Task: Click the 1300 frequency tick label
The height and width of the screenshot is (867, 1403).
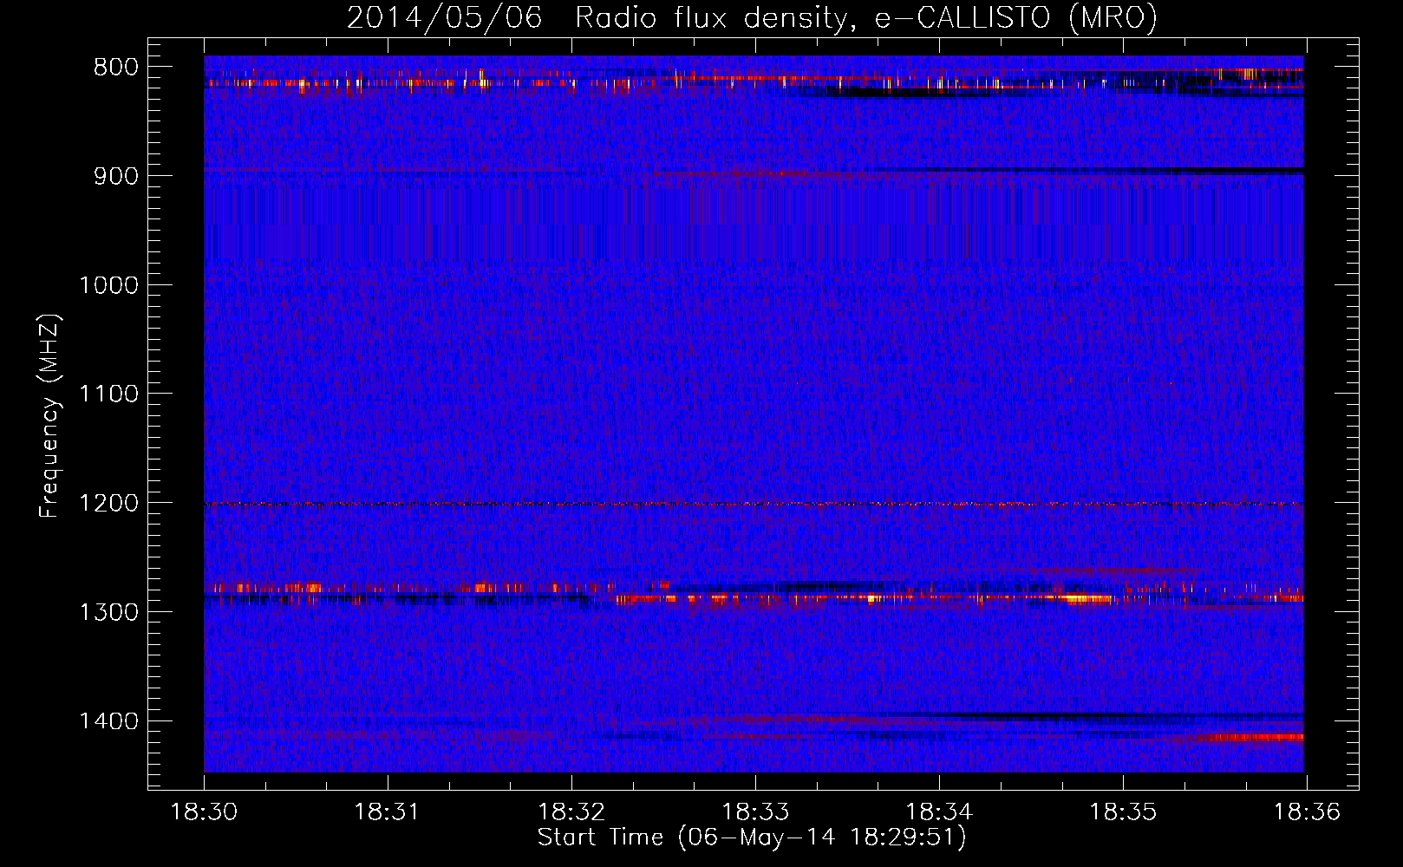Action: click(108, 612)
